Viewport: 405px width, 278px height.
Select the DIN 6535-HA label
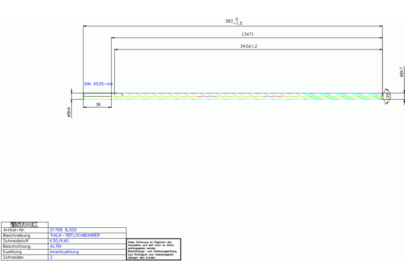click(99, 84)
